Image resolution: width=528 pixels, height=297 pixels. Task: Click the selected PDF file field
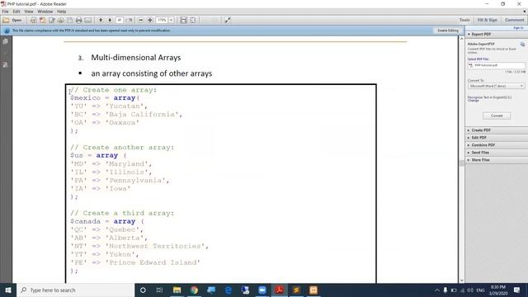[x=497, y=65]
